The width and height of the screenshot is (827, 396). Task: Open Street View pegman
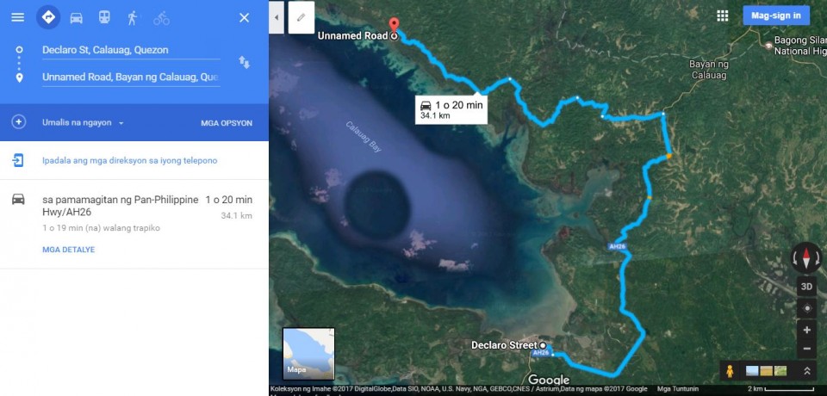coord(730,371)
